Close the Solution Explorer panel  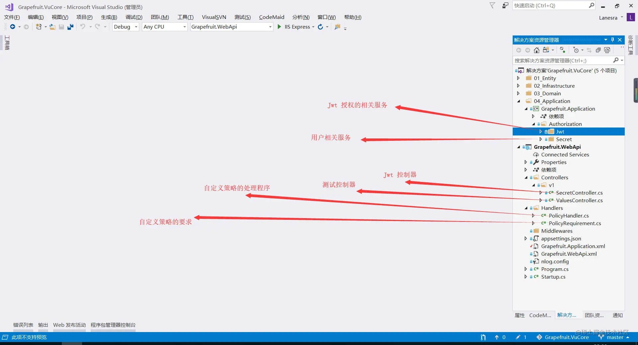(620, 40)
